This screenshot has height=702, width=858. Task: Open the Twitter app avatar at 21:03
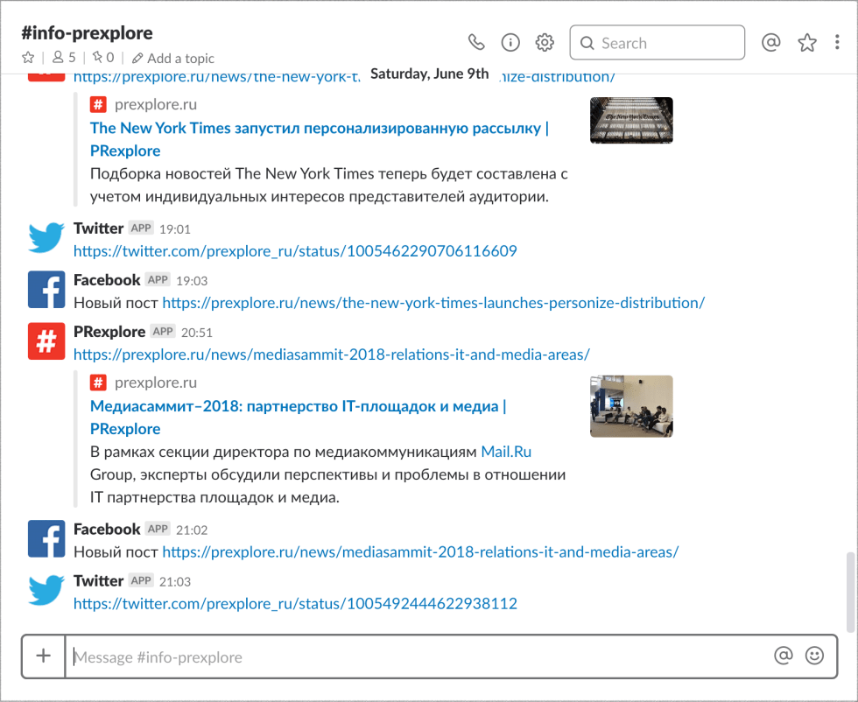46,590
